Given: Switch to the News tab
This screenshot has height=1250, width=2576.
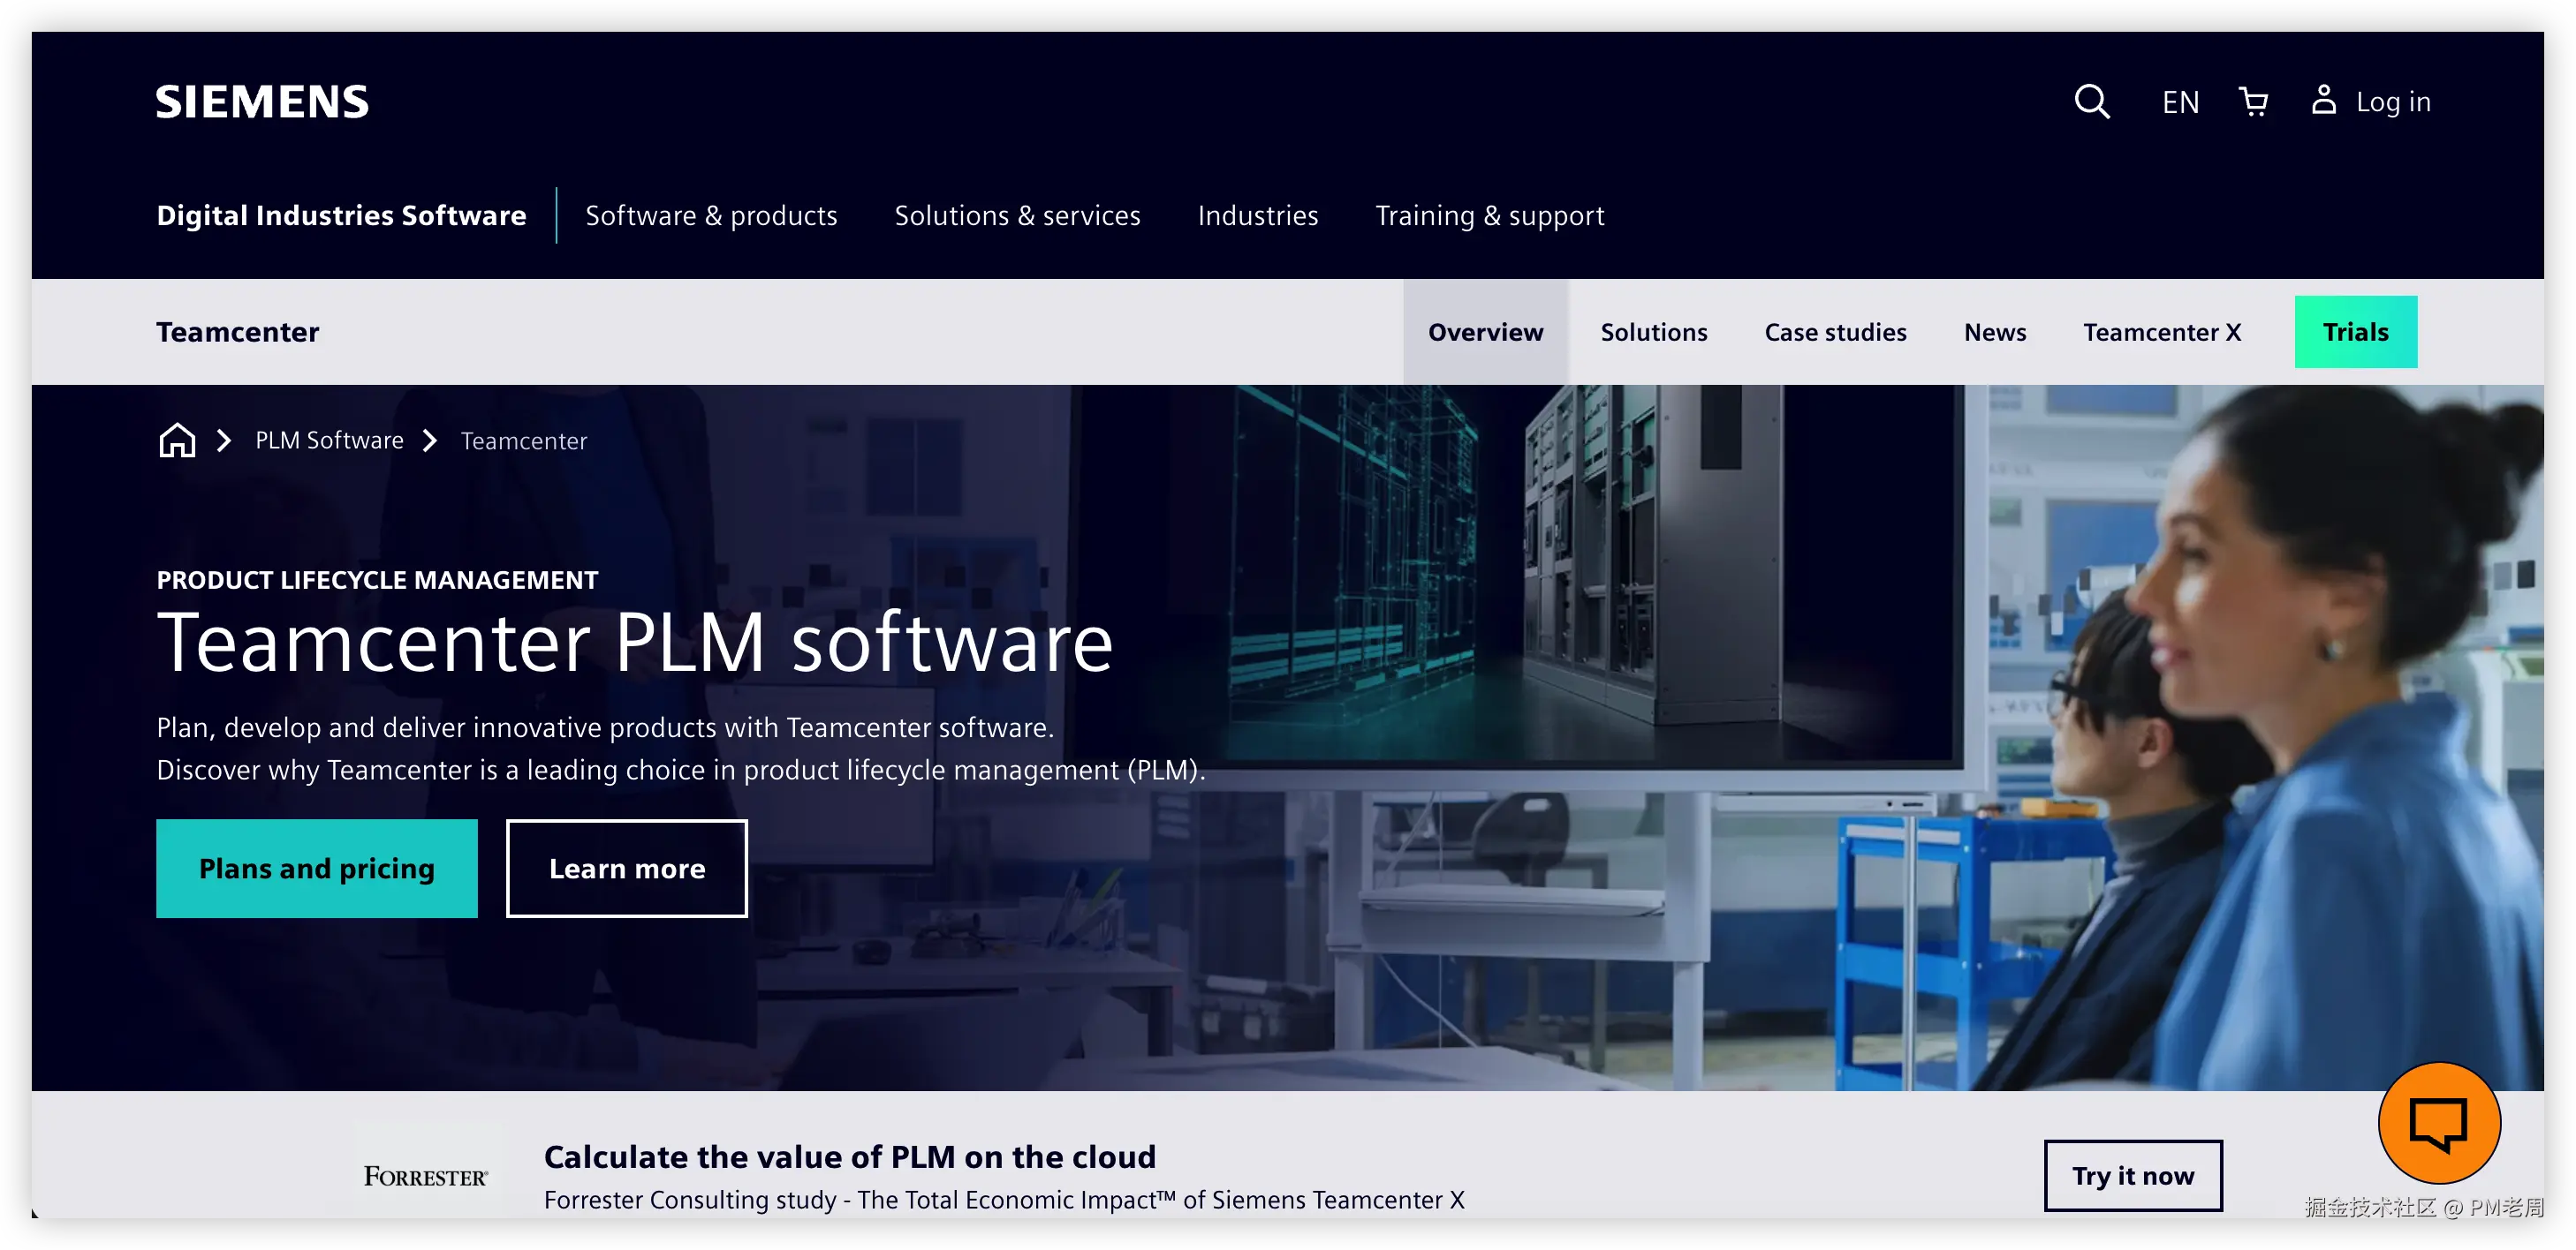Looking at the screenshot, I should [x=1994, y=332].
